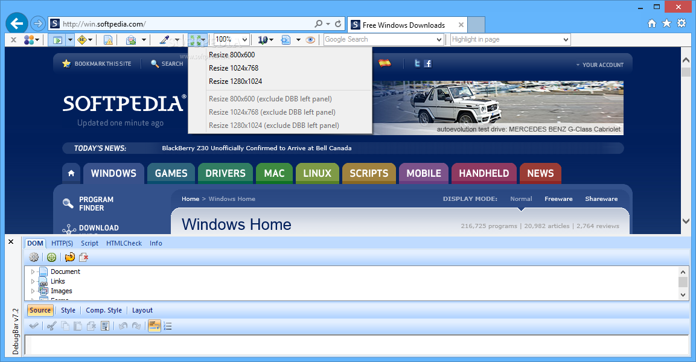
Task: Switch to the HTMLCheck tab
Action: 124,243
